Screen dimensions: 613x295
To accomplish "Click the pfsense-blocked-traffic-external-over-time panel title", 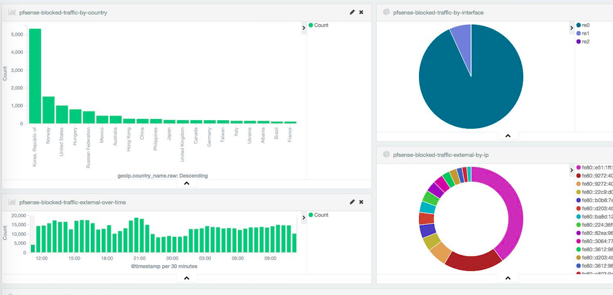I will [x=72, y=202].
